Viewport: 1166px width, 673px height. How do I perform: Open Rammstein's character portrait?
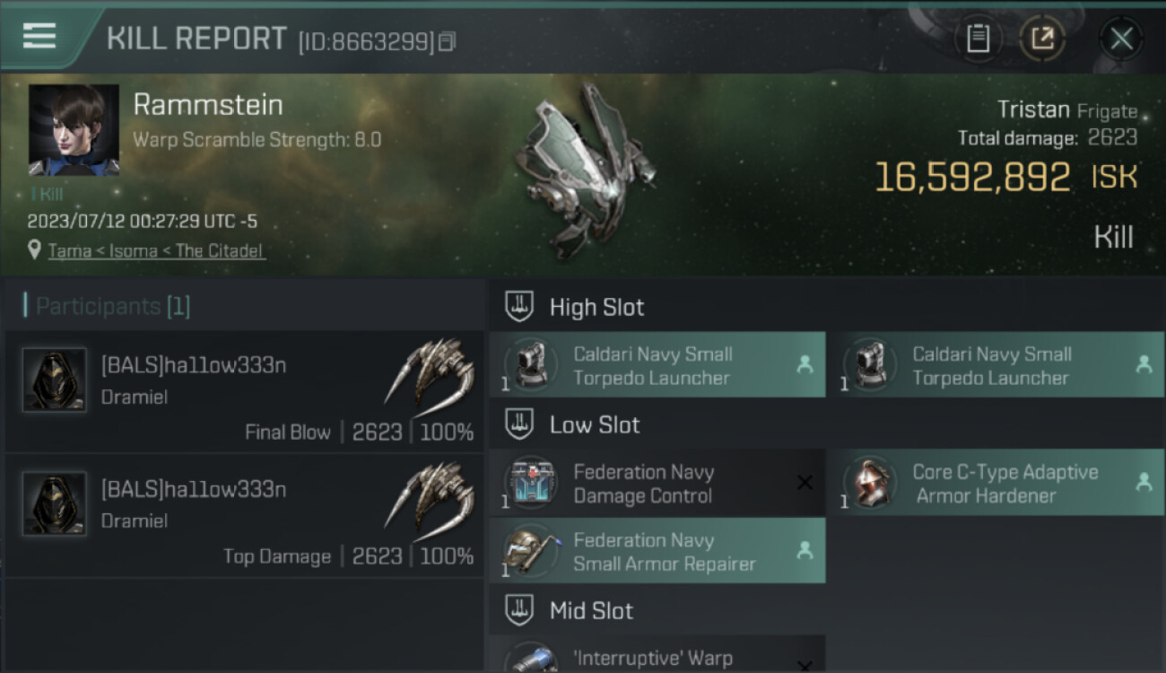tap(74, 130)
